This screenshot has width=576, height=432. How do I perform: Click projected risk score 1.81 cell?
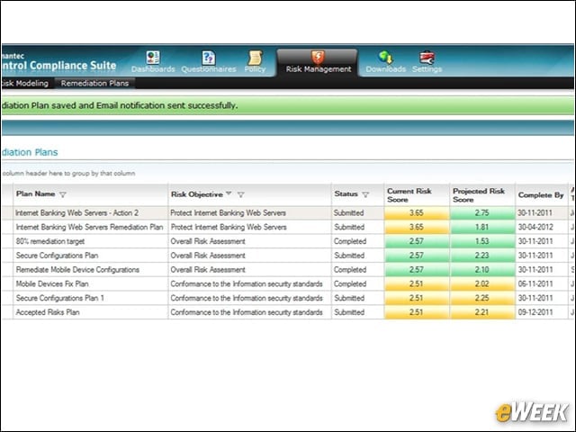[x=482, y=227]
